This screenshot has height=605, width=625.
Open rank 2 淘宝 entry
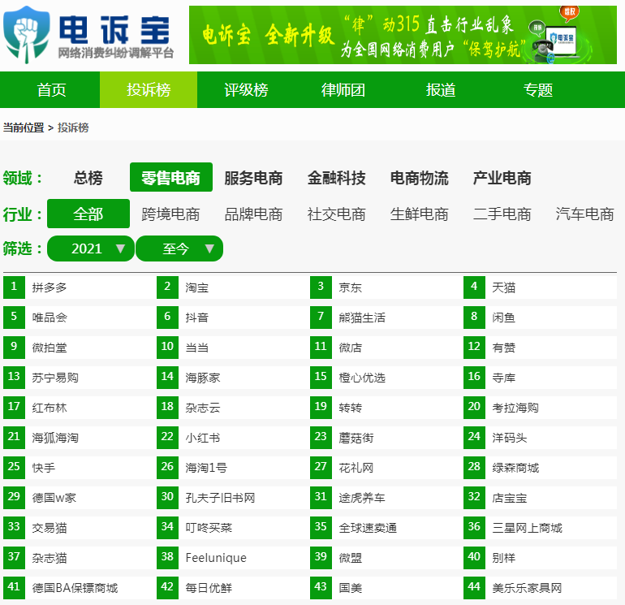click(233, 287)
